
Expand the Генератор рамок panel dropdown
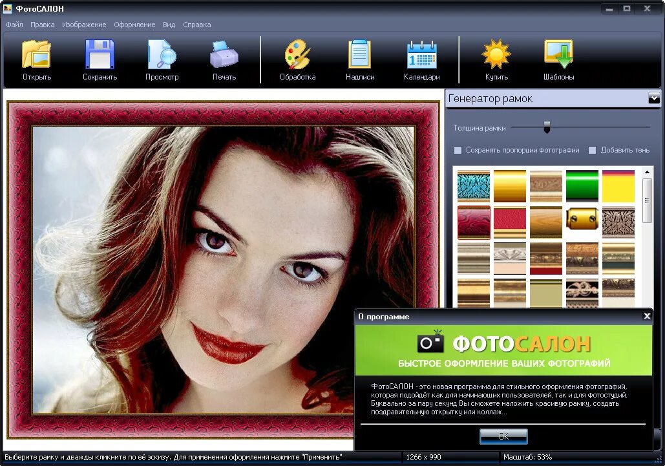[654, 98]
